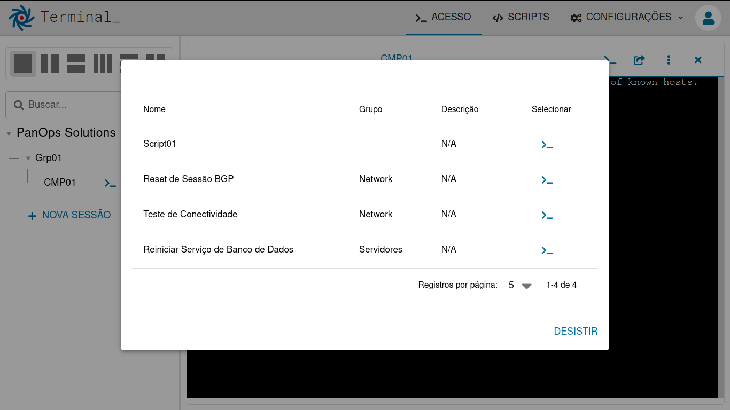The height and width of the screenshot is (410, 730).
Task: Open the records per page dropdown
Action: click(x=520, y=285)
